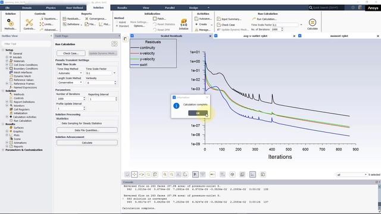Open the Time Step Method dropdown
The width and height of the screenshot is (381, 214).
point(70,73)
